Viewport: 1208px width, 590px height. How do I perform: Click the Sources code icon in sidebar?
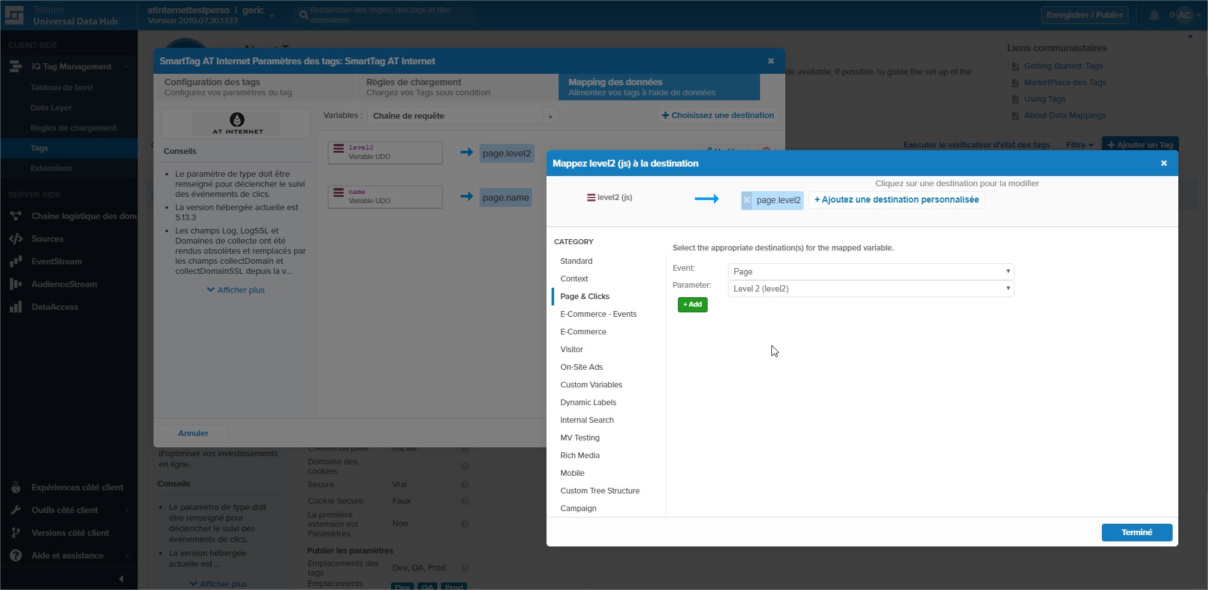(x=16, y=239)
